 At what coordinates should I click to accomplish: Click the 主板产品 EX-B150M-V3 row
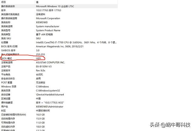[x=59, y=67]
